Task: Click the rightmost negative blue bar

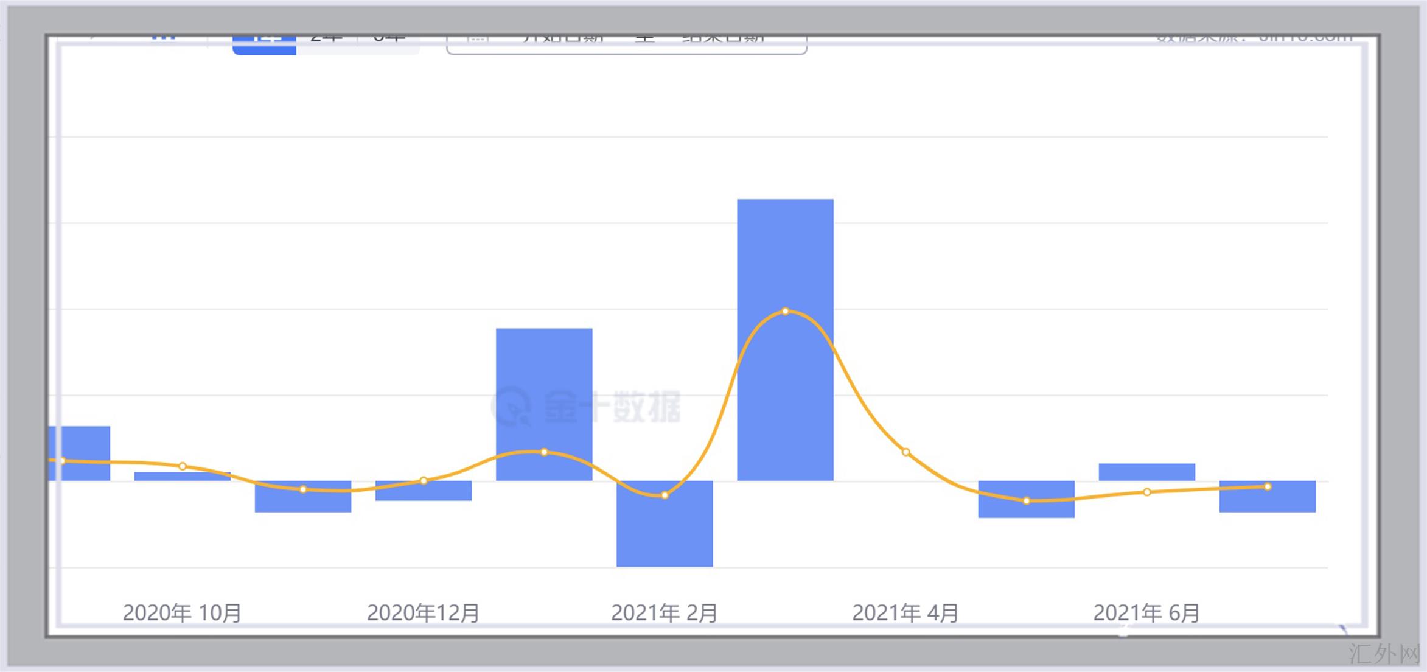Action: [x=1267, y=502]
